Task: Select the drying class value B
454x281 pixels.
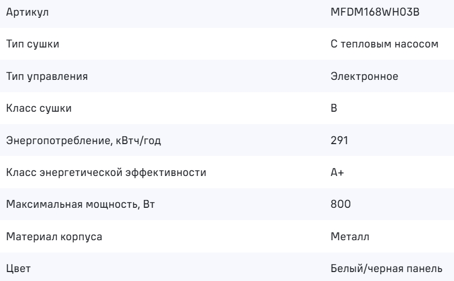Action: pos(334,109)
